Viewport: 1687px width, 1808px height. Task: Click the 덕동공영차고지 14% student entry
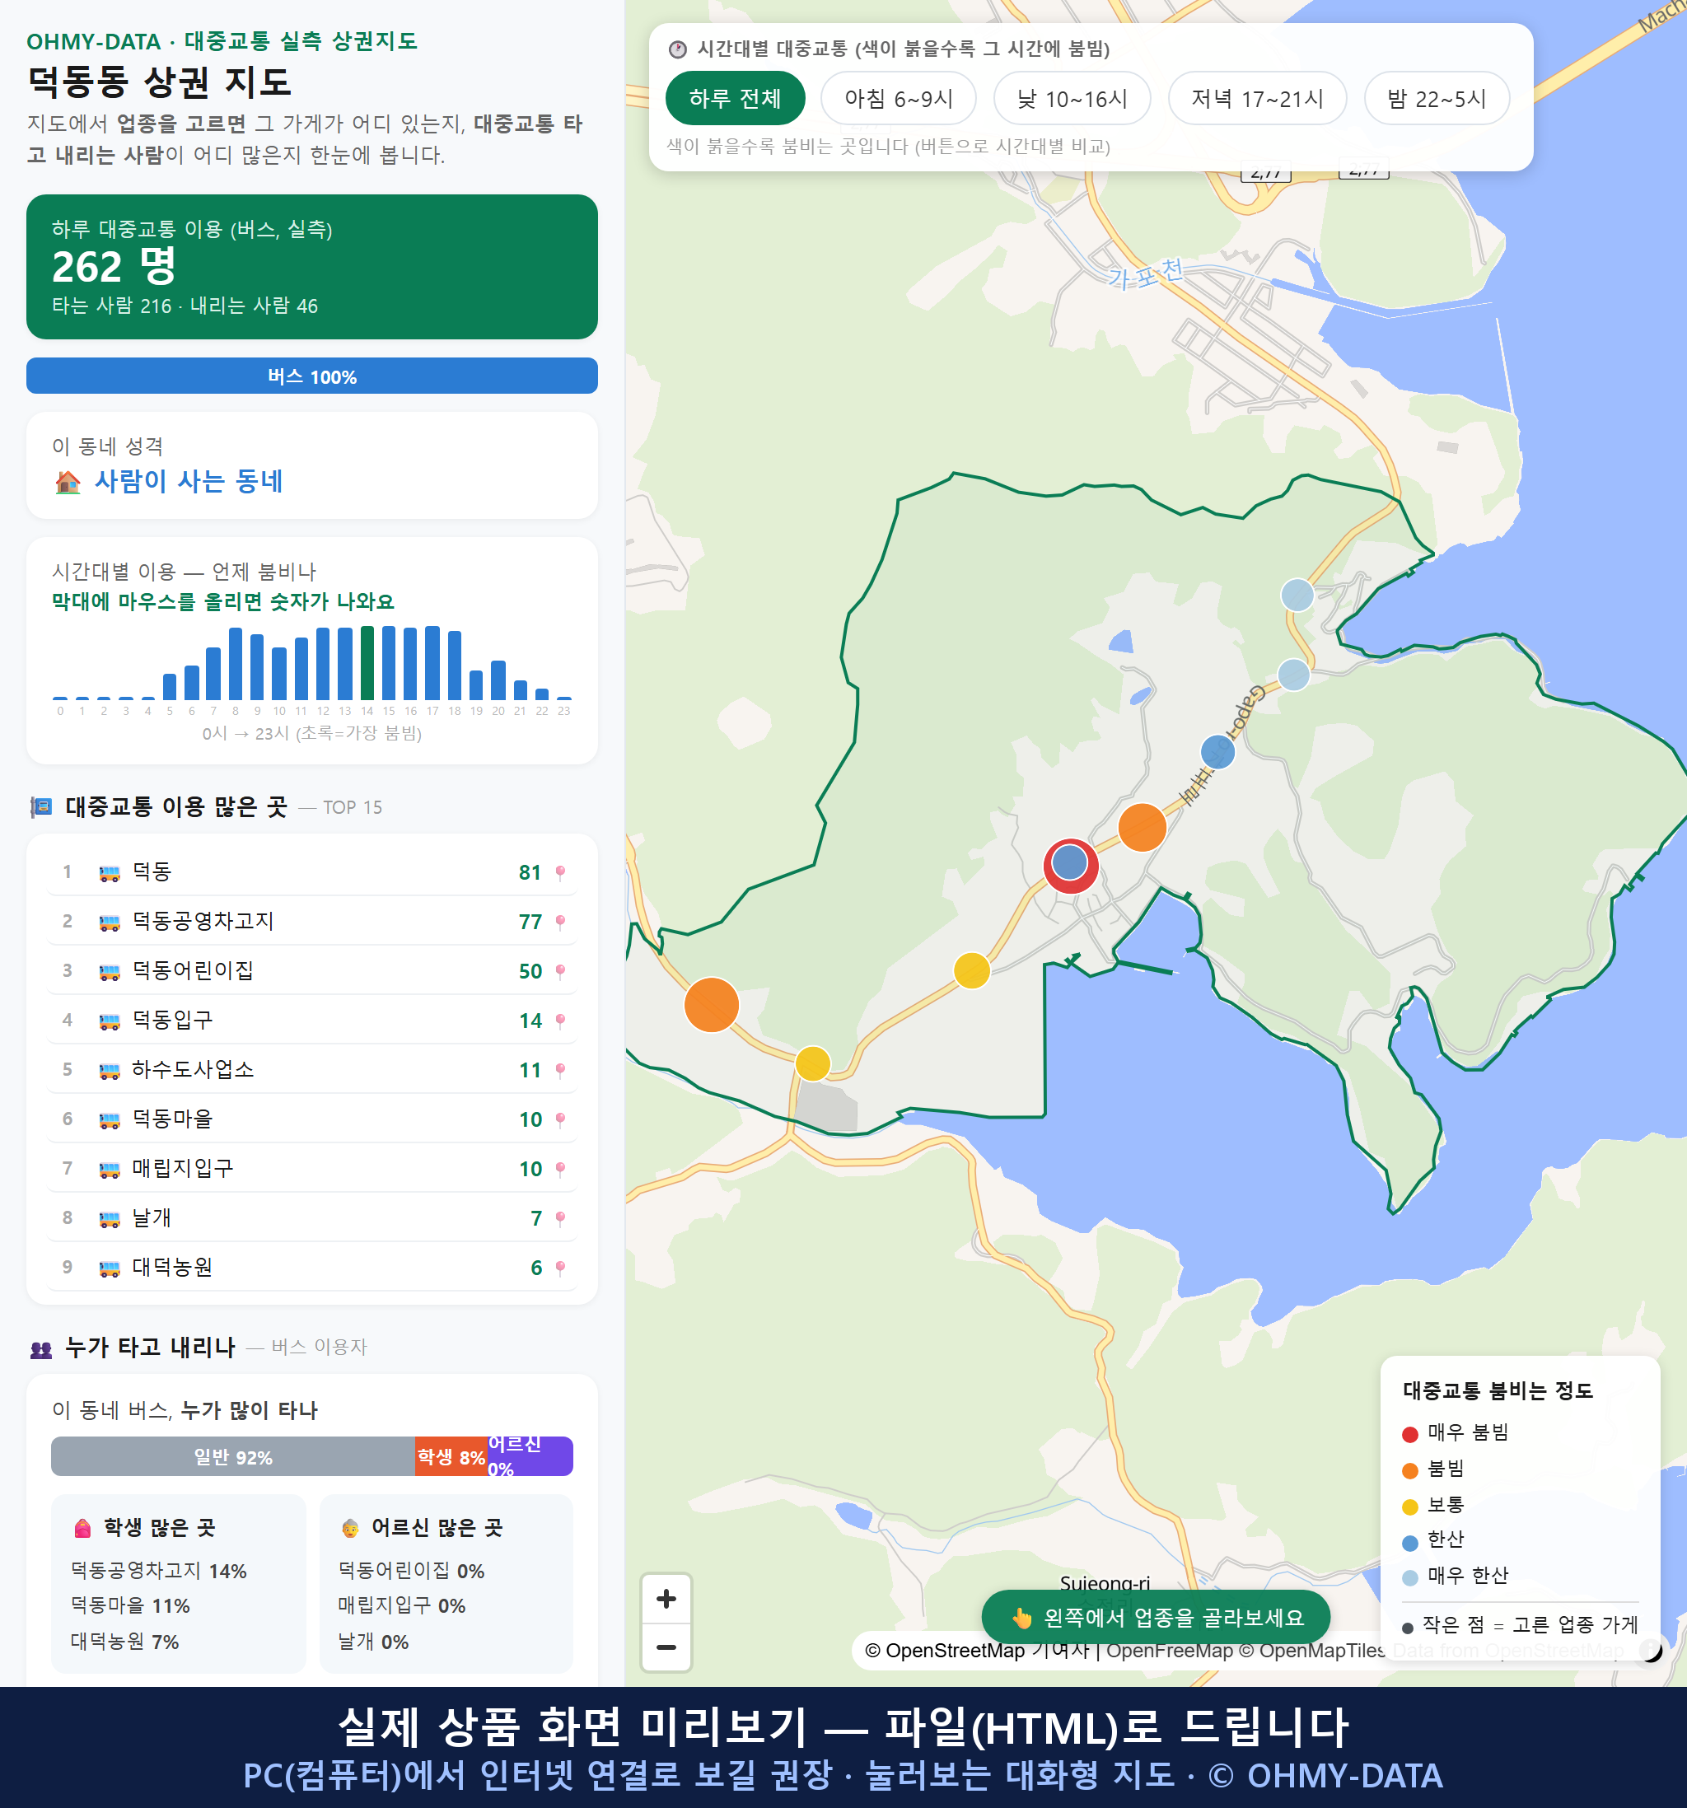[x=158, y=1571]
